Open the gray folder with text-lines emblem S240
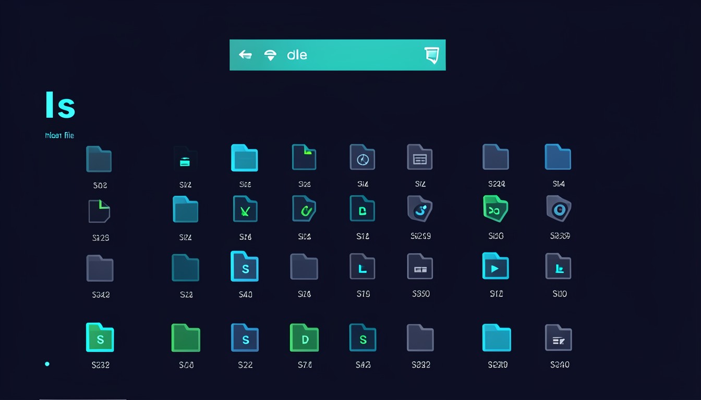The height and width of the screenshot is (400, 701). pos(559,338)
